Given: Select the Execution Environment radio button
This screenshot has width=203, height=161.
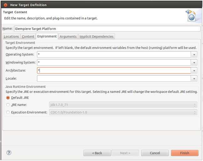Looking at the screenshot, I should 8,112.
